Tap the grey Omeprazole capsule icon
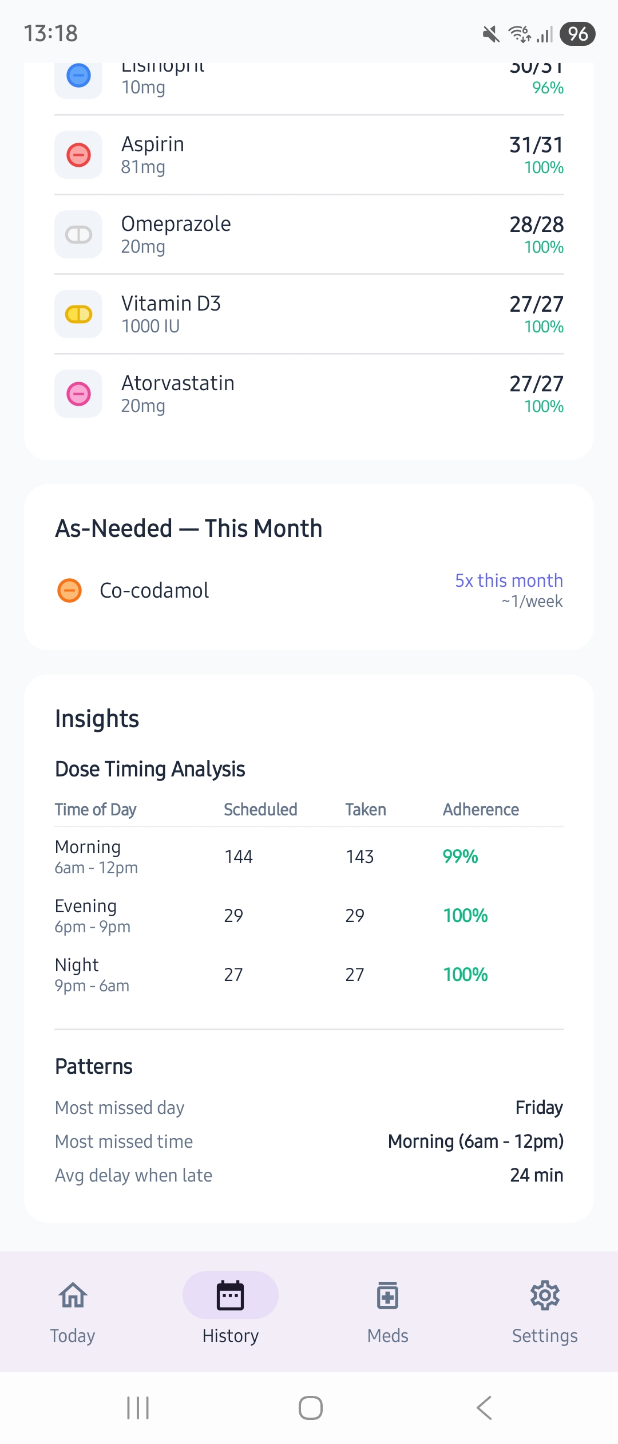This screenshot has width=618, height=1444. [x=78, y=234]
